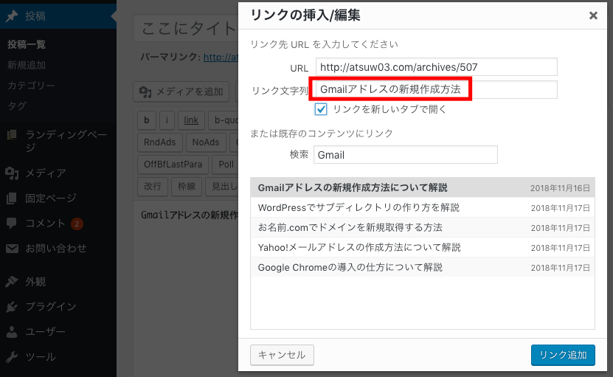Click the コメント speech bubble icon
This screenshot has height=377, width=613.
pos(12,224)
